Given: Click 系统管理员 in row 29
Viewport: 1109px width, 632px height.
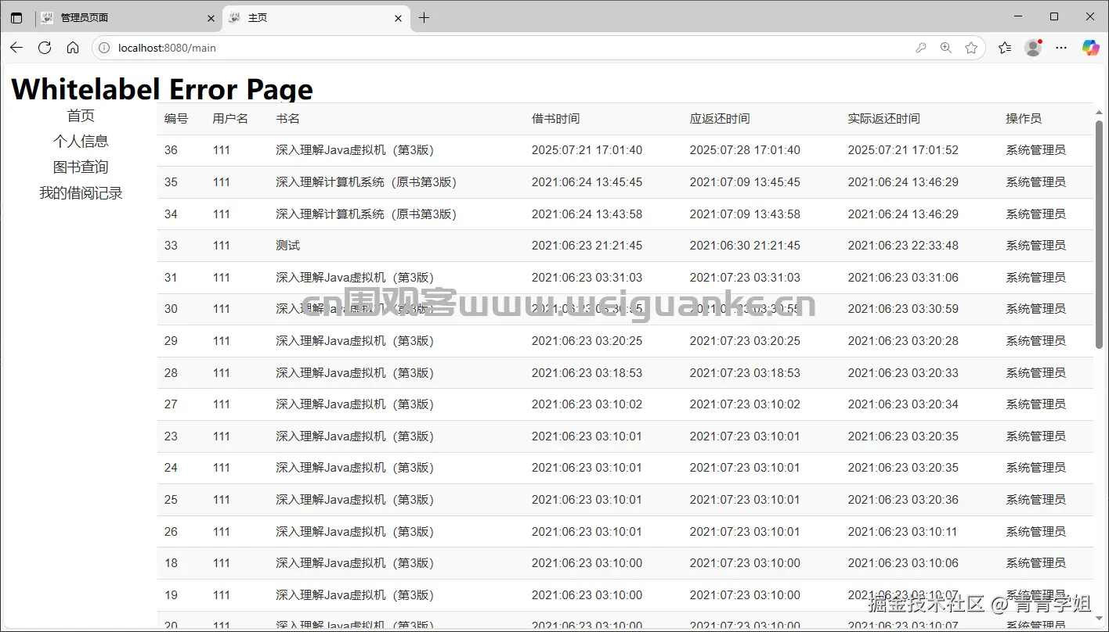Looking at the screenshot, I should pyautogui.click(x=1035, y=341).
